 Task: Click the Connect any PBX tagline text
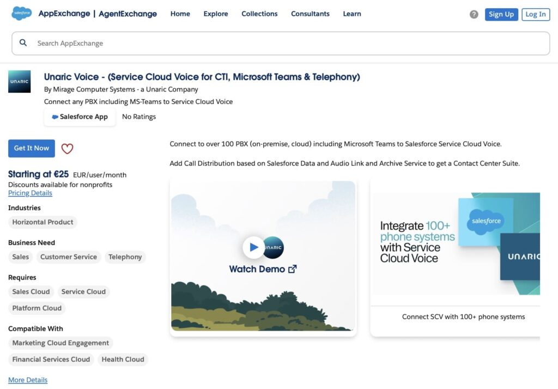tap(138, 102)
